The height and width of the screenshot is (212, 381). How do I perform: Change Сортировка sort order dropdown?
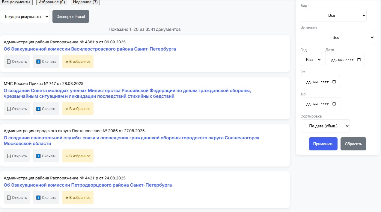click(325, 126)
